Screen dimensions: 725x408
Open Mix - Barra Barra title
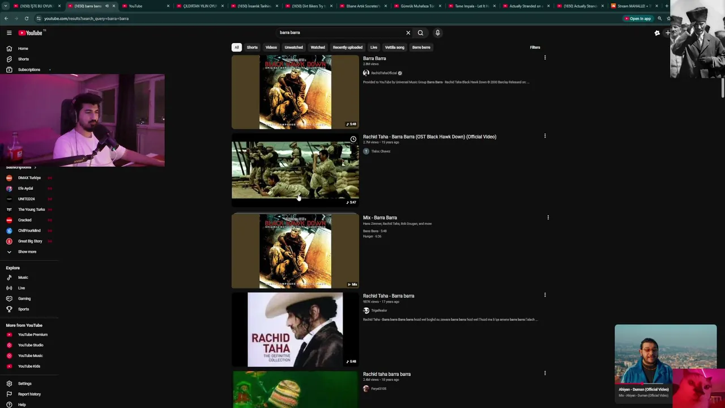[x=380, y=218]
